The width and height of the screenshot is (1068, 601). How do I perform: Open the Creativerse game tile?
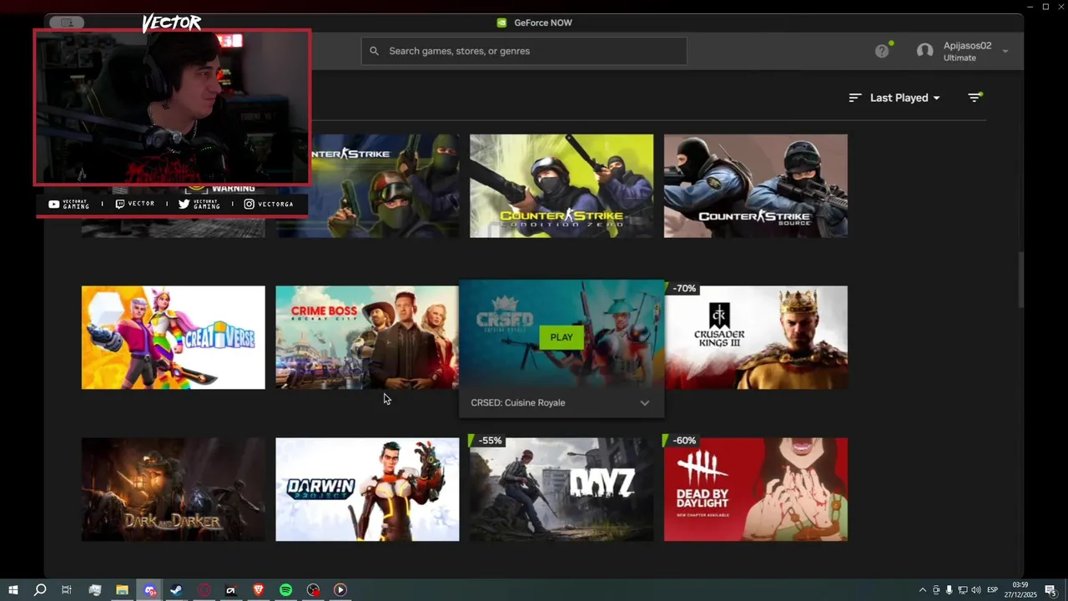[174, 338]
